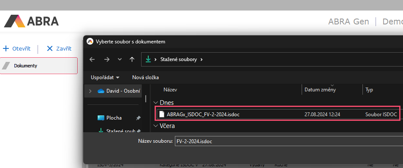Click the plus icon beside Otevřít
Screen dimensions: 403x168
pos(5,49)
